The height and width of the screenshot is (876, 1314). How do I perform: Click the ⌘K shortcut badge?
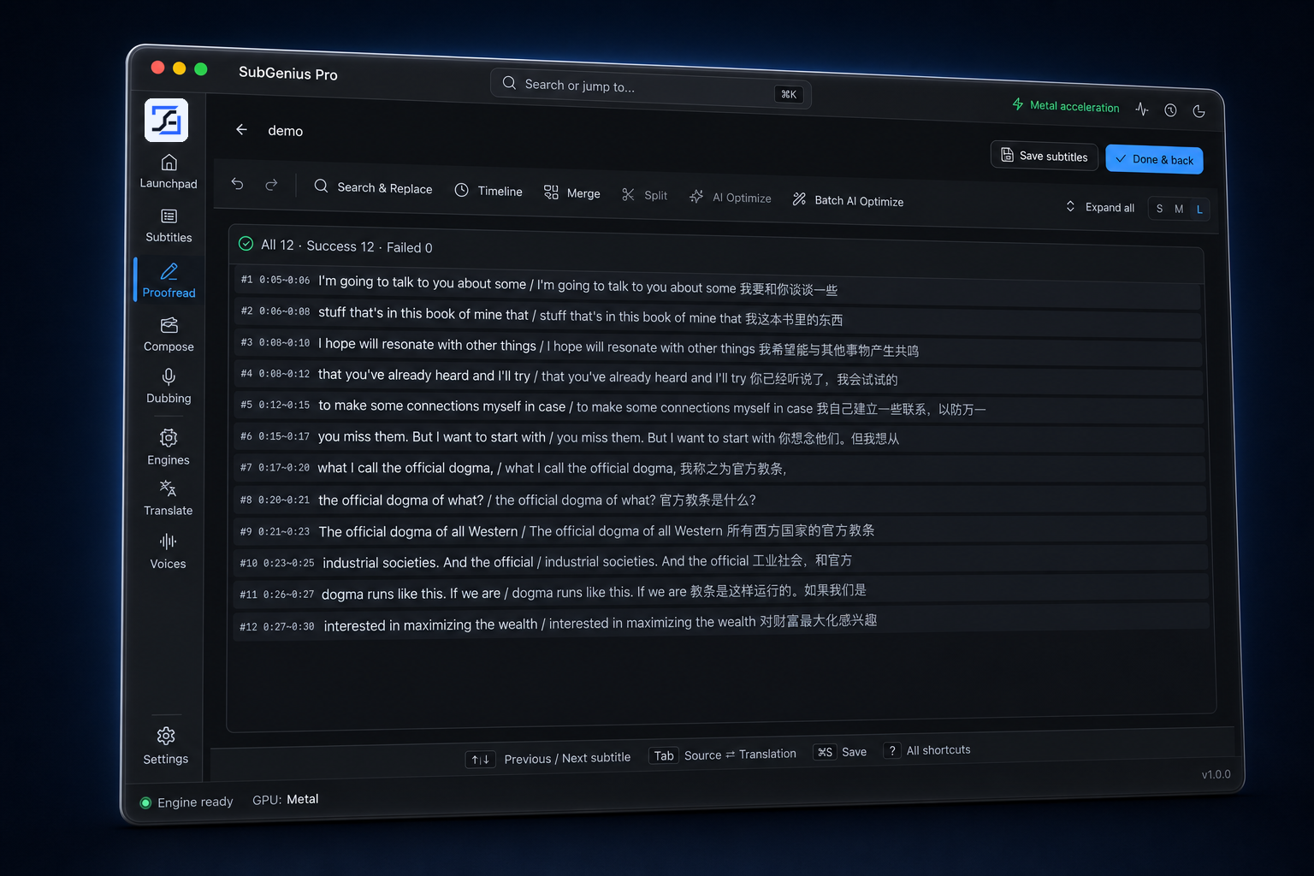point(789,94)
